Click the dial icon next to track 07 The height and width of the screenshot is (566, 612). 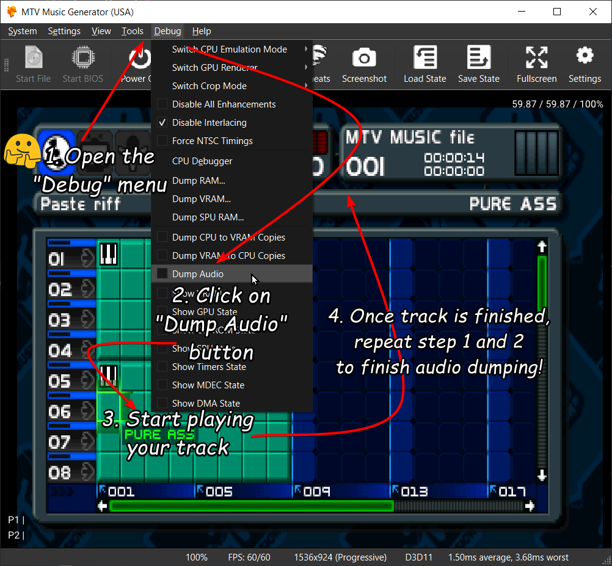click(x=87, y=441)
